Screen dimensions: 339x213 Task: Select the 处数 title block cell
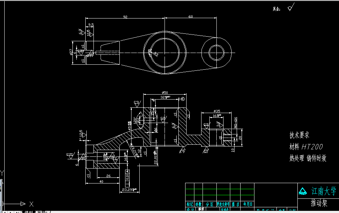[x=199, y=204]
